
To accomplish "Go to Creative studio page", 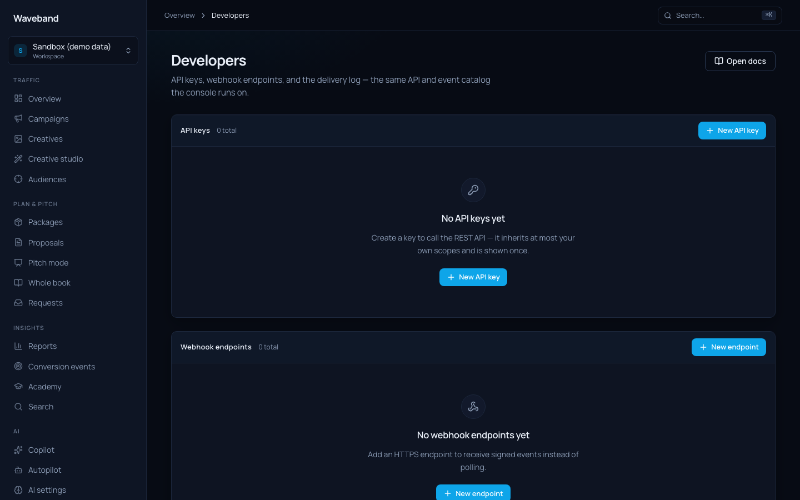I will tap(73, 159).
